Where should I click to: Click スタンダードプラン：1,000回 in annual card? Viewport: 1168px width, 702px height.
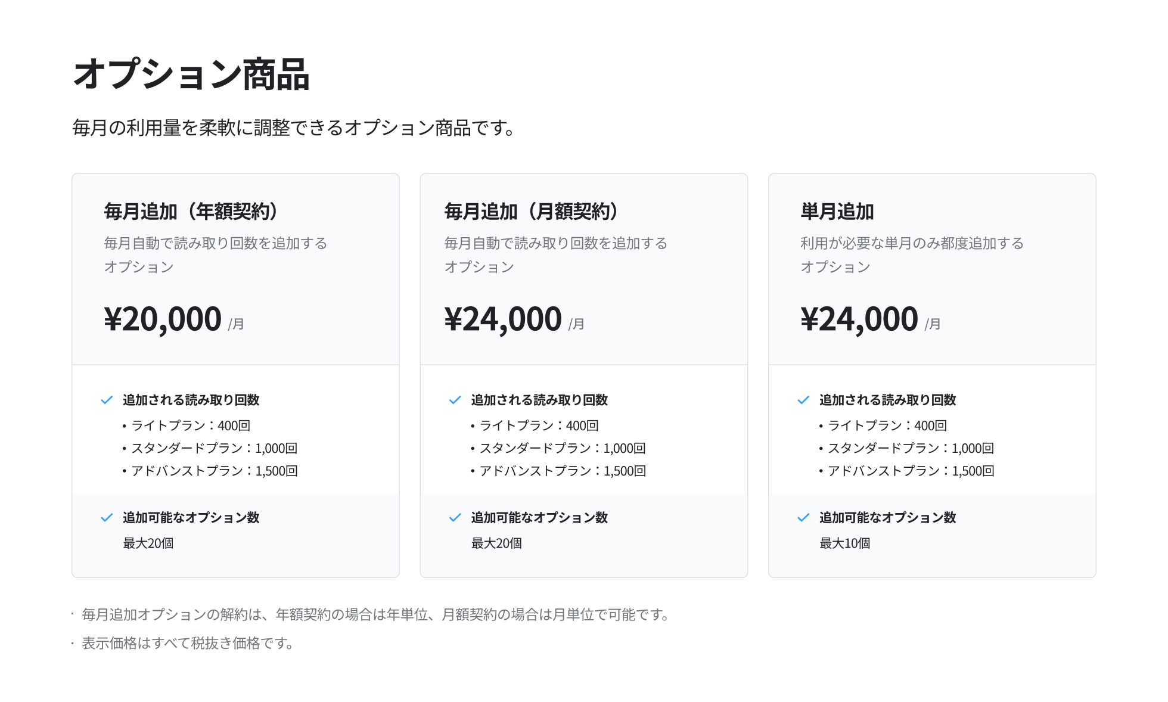213,448
